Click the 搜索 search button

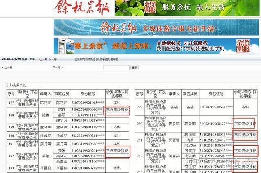(135, 67)
